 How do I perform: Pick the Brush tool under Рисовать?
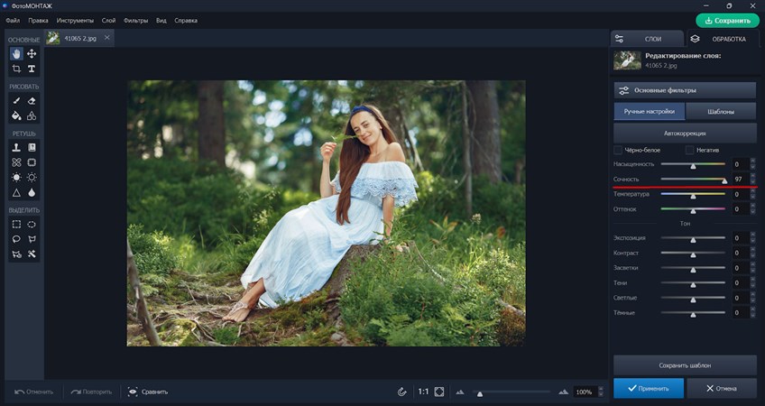click(x=16, y=101)
